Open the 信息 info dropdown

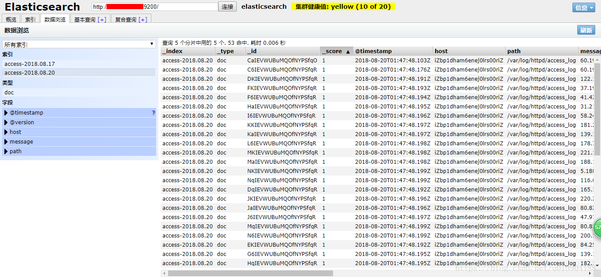pos(584,7)
